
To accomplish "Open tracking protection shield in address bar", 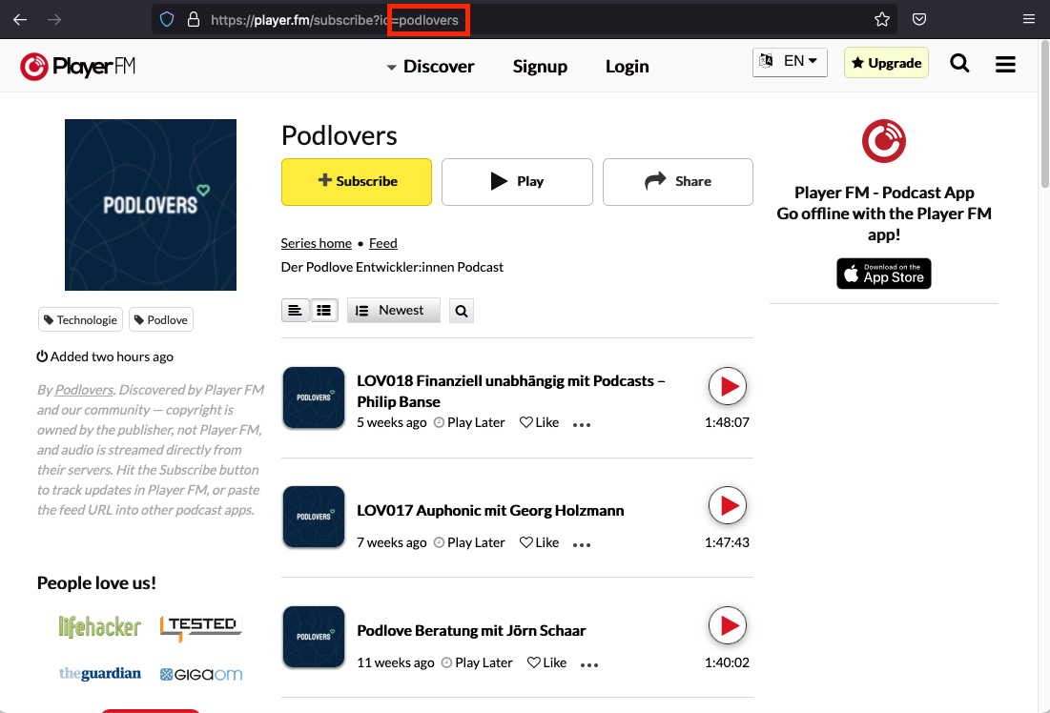I will 167,19.
